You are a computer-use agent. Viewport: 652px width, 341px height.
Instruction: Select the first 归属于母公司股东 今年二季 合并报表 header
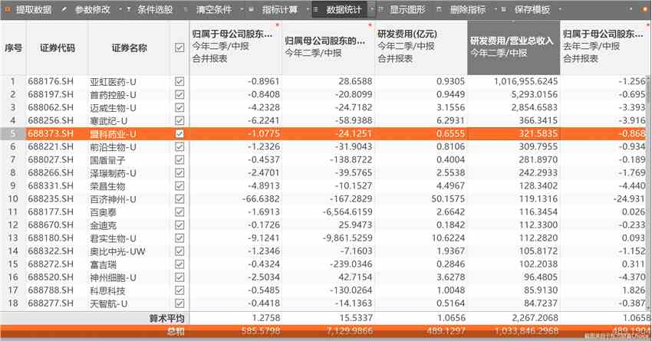(x=235, y=48)
